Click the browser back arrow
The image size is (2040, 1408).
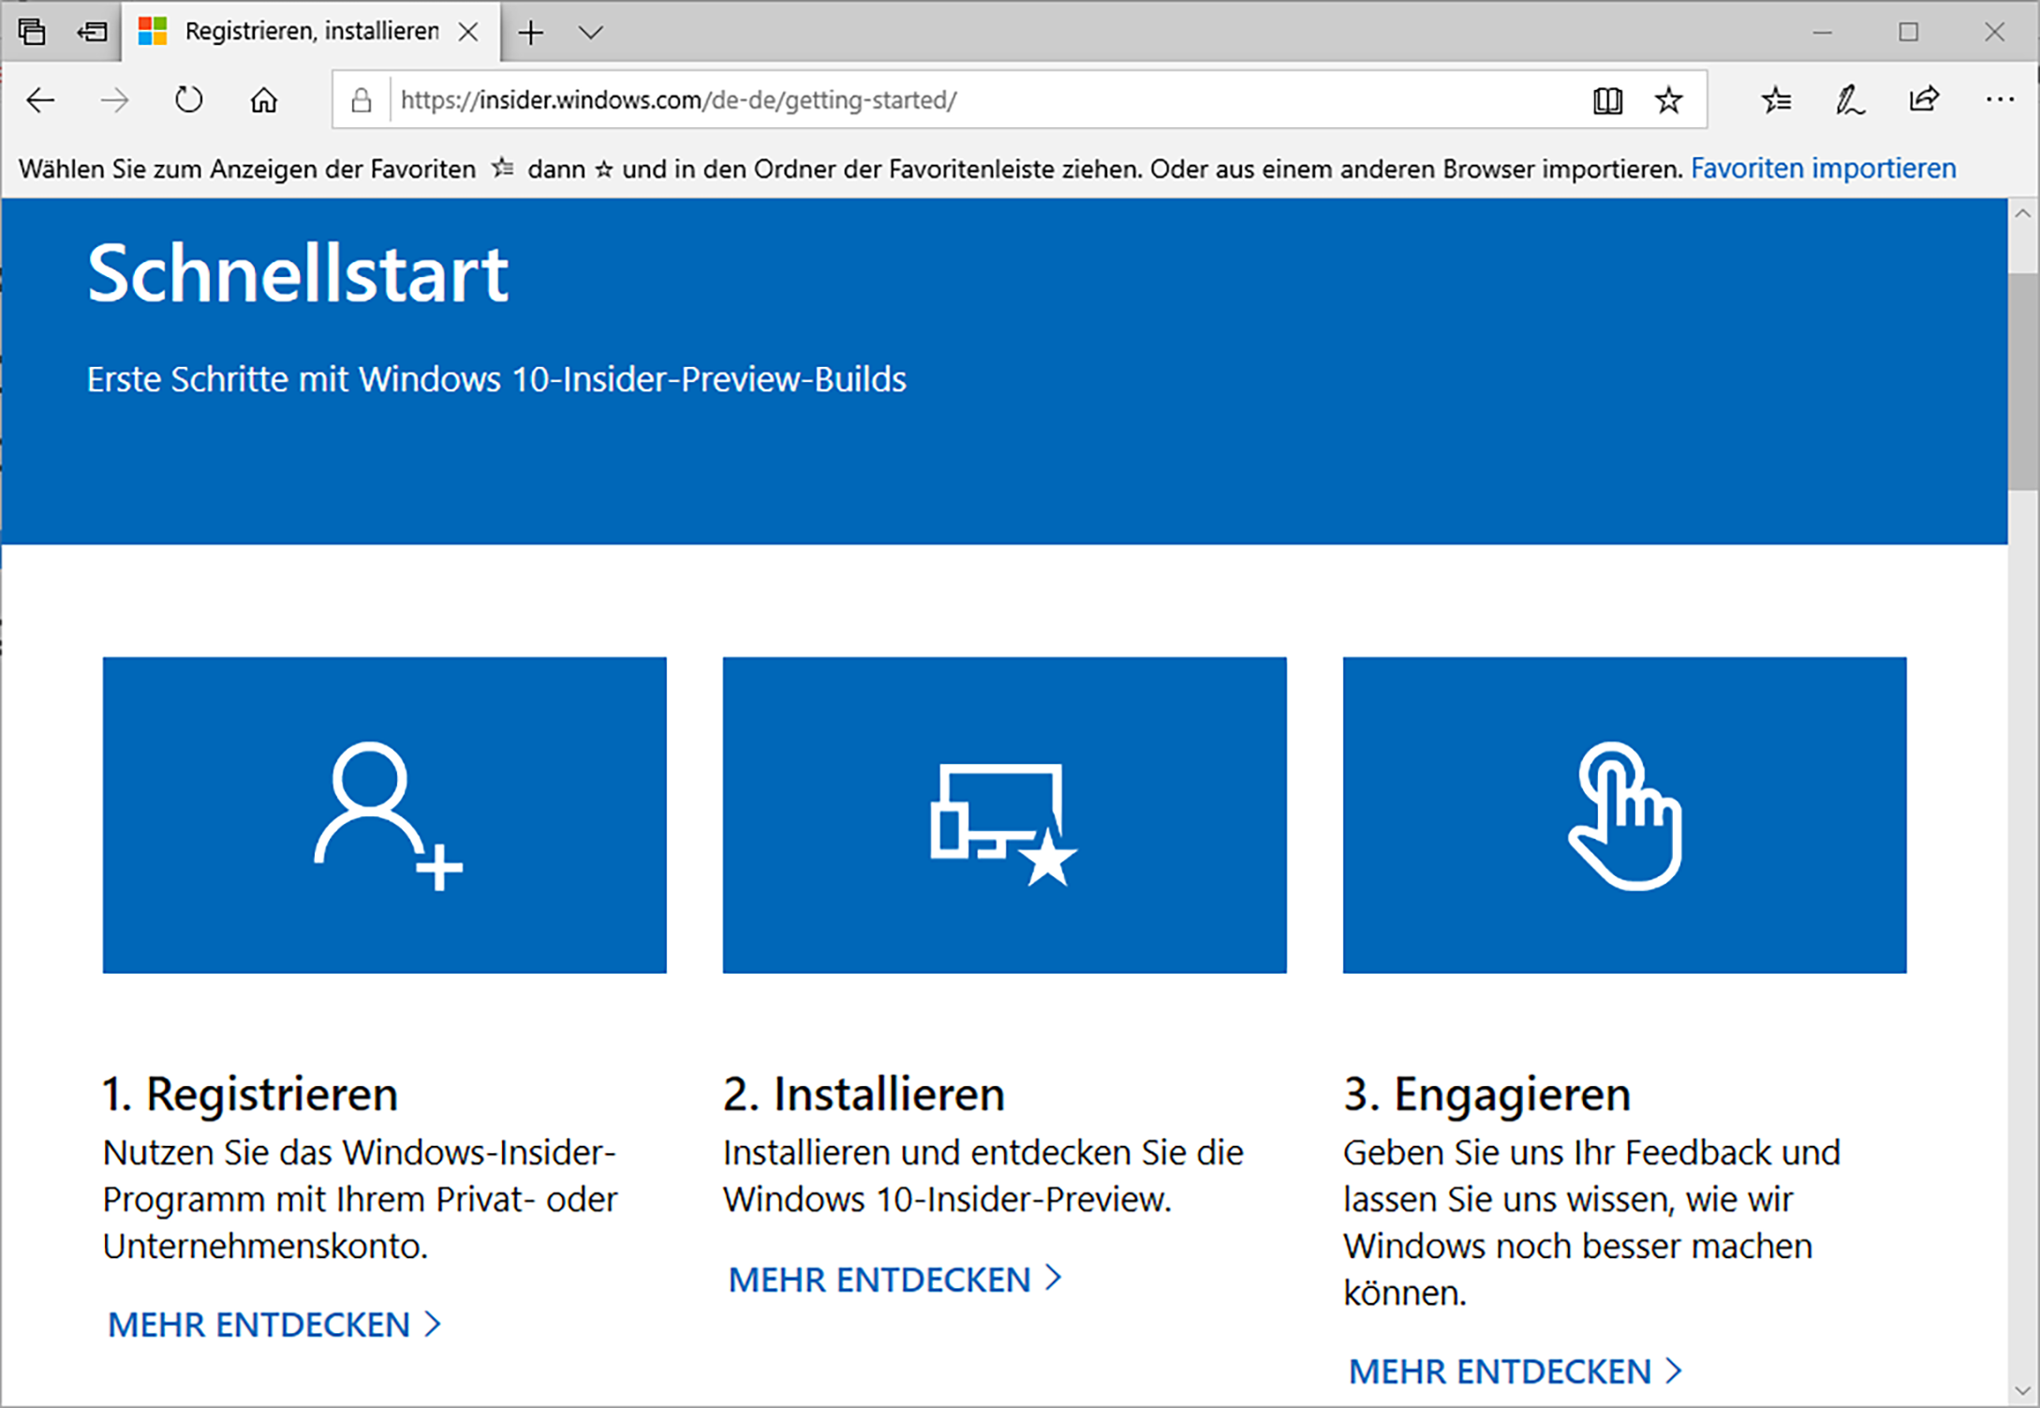tap(41, 100)
